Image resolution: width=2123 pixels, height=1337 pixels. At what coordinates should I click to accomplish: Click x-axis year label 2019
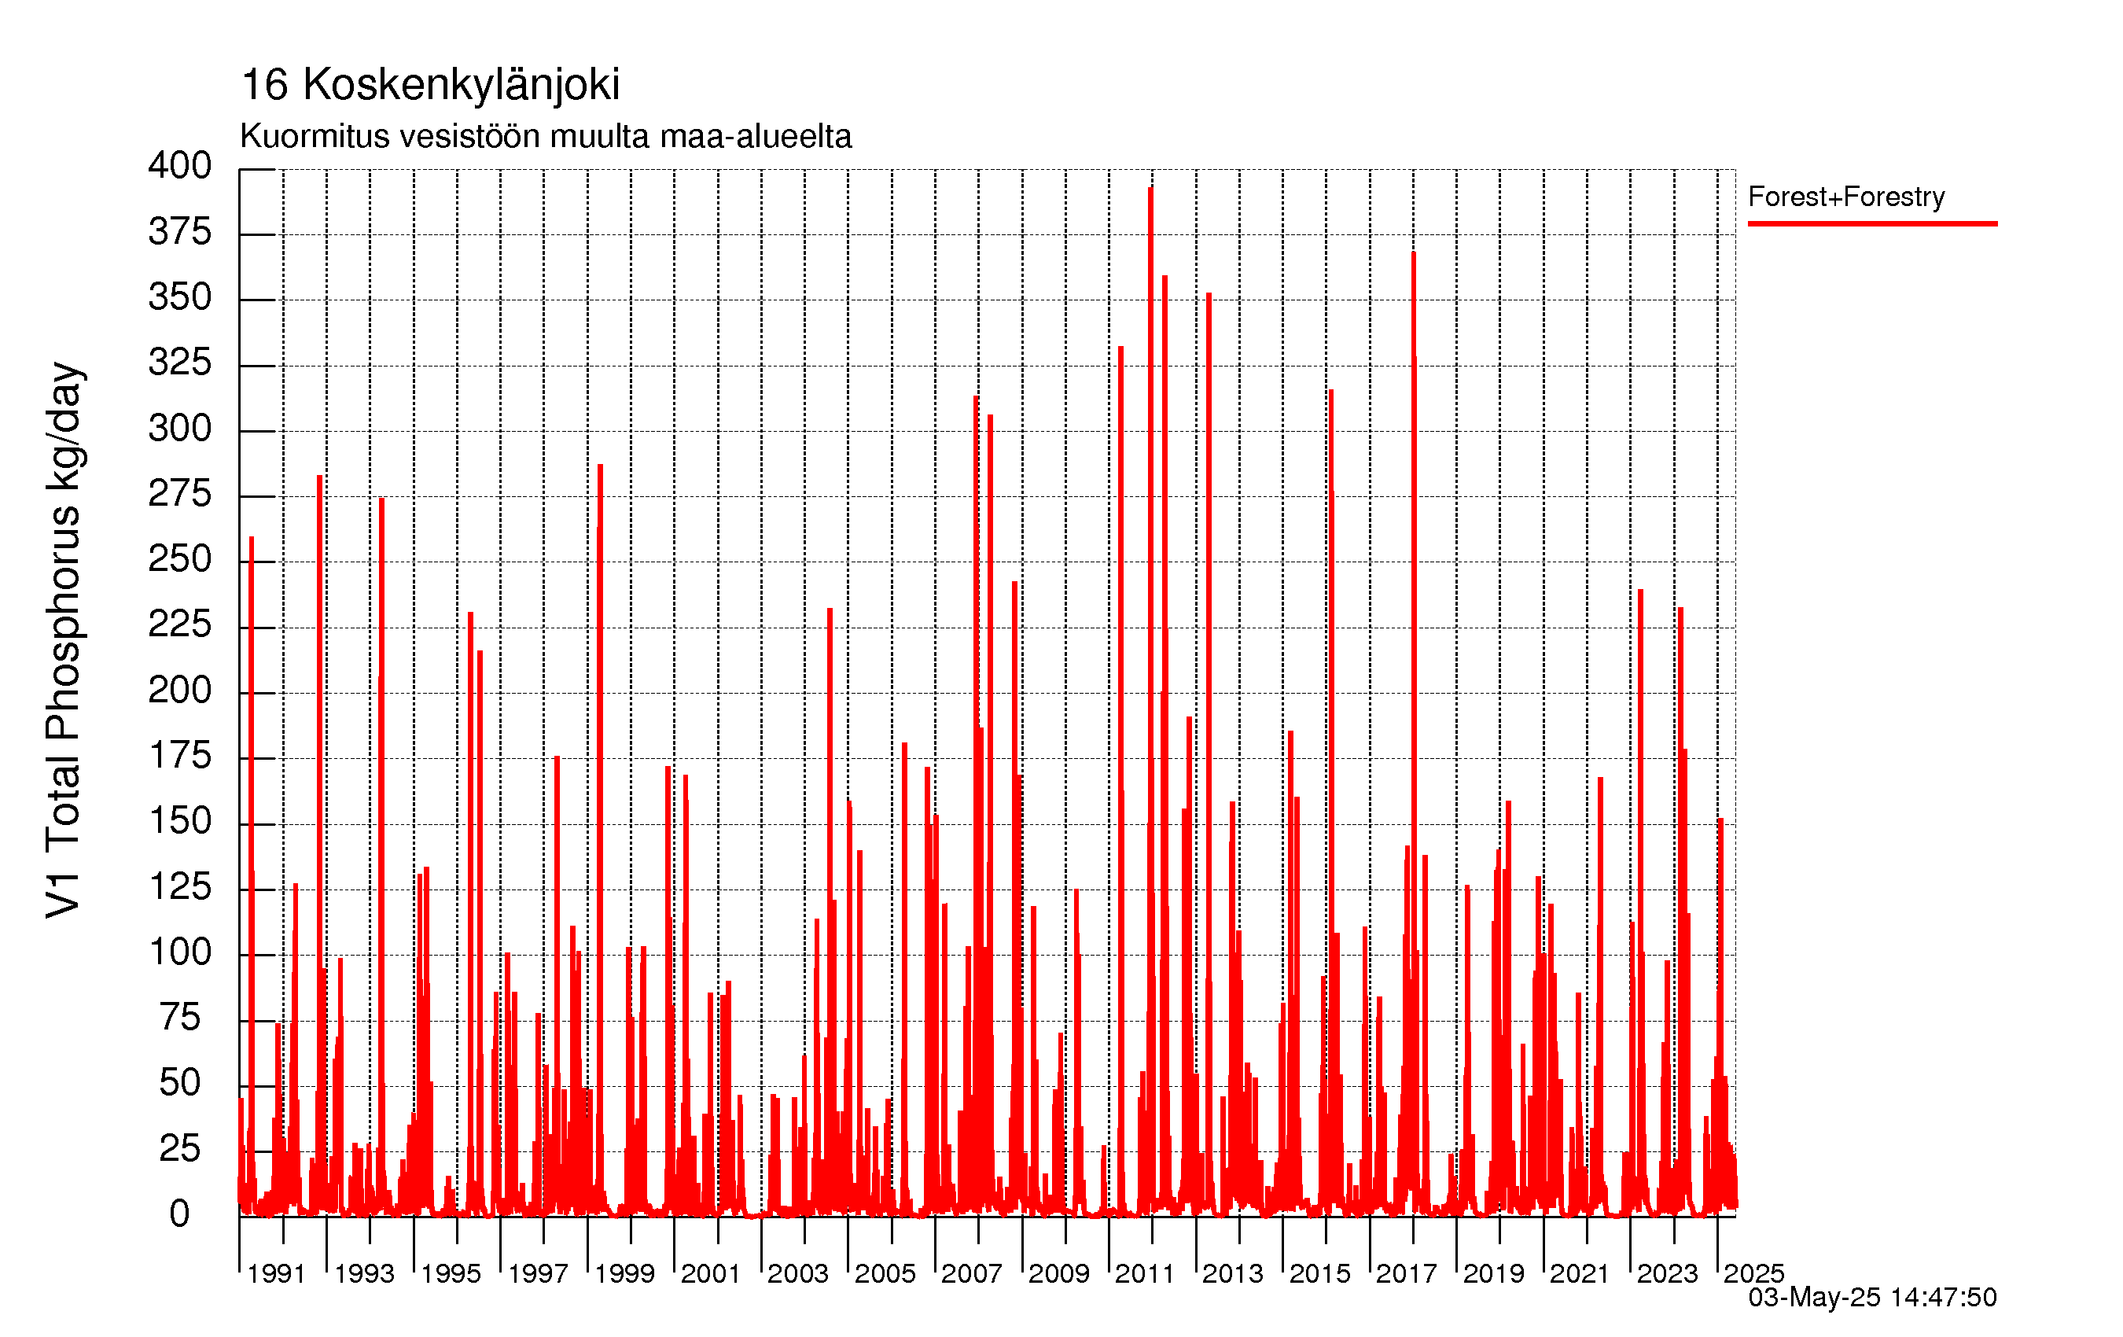coord(1493,1273)
